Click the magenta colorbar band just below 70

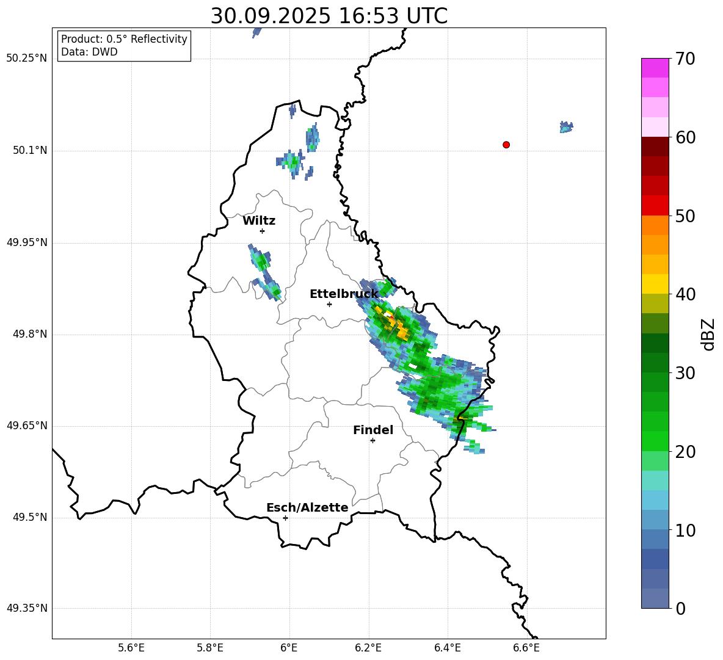(655, 68)
